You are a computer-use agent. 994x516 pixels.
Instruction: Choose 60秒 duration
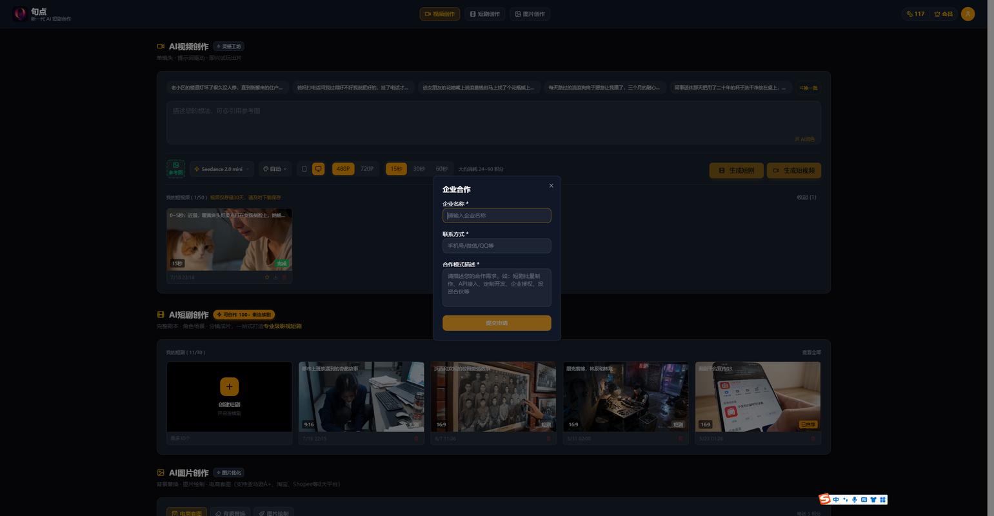442,169
